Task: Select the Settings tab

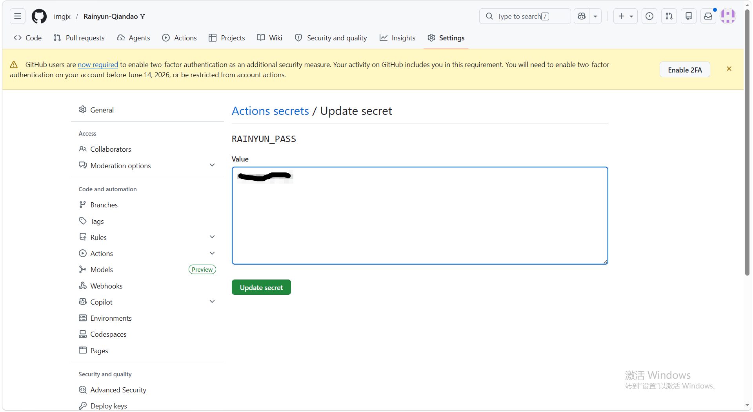Action: [446, 38]
